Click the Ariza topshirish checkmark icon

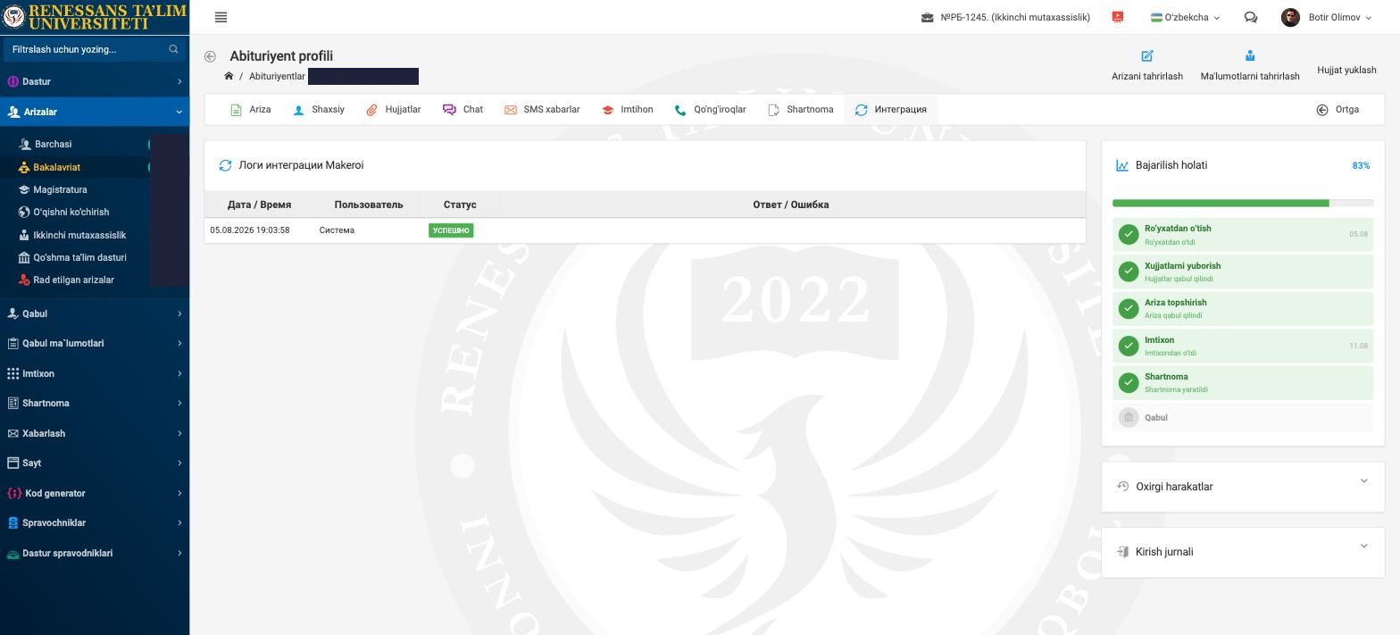[x=1129, y=308]
